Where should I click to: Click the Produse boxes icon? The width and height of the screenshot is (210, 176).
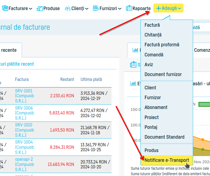(x=40, y=8)
